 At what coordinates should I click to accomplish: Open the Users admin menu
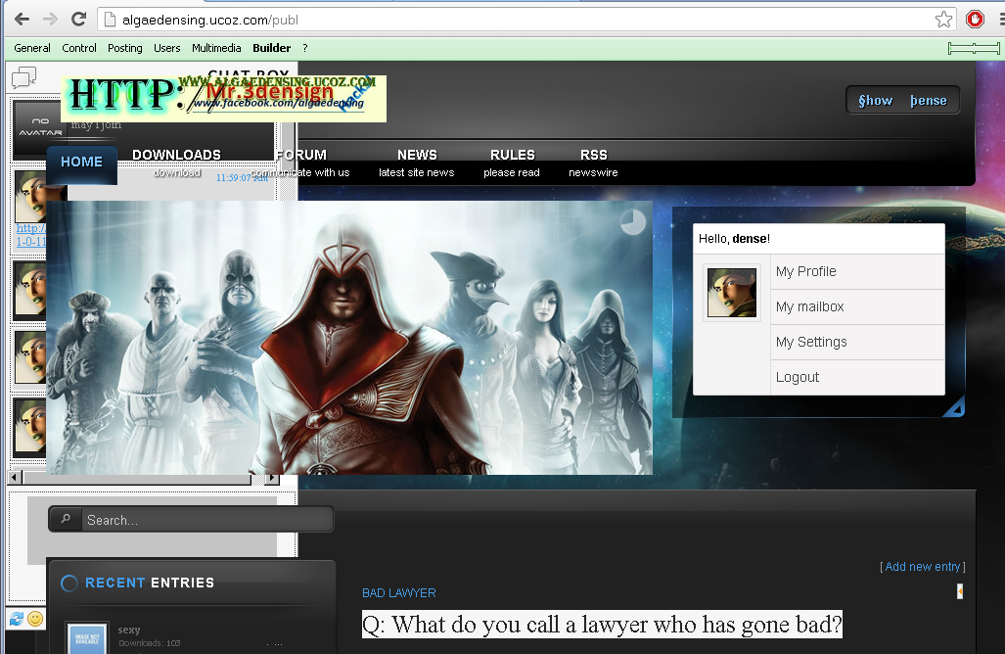tap(166, 48)
